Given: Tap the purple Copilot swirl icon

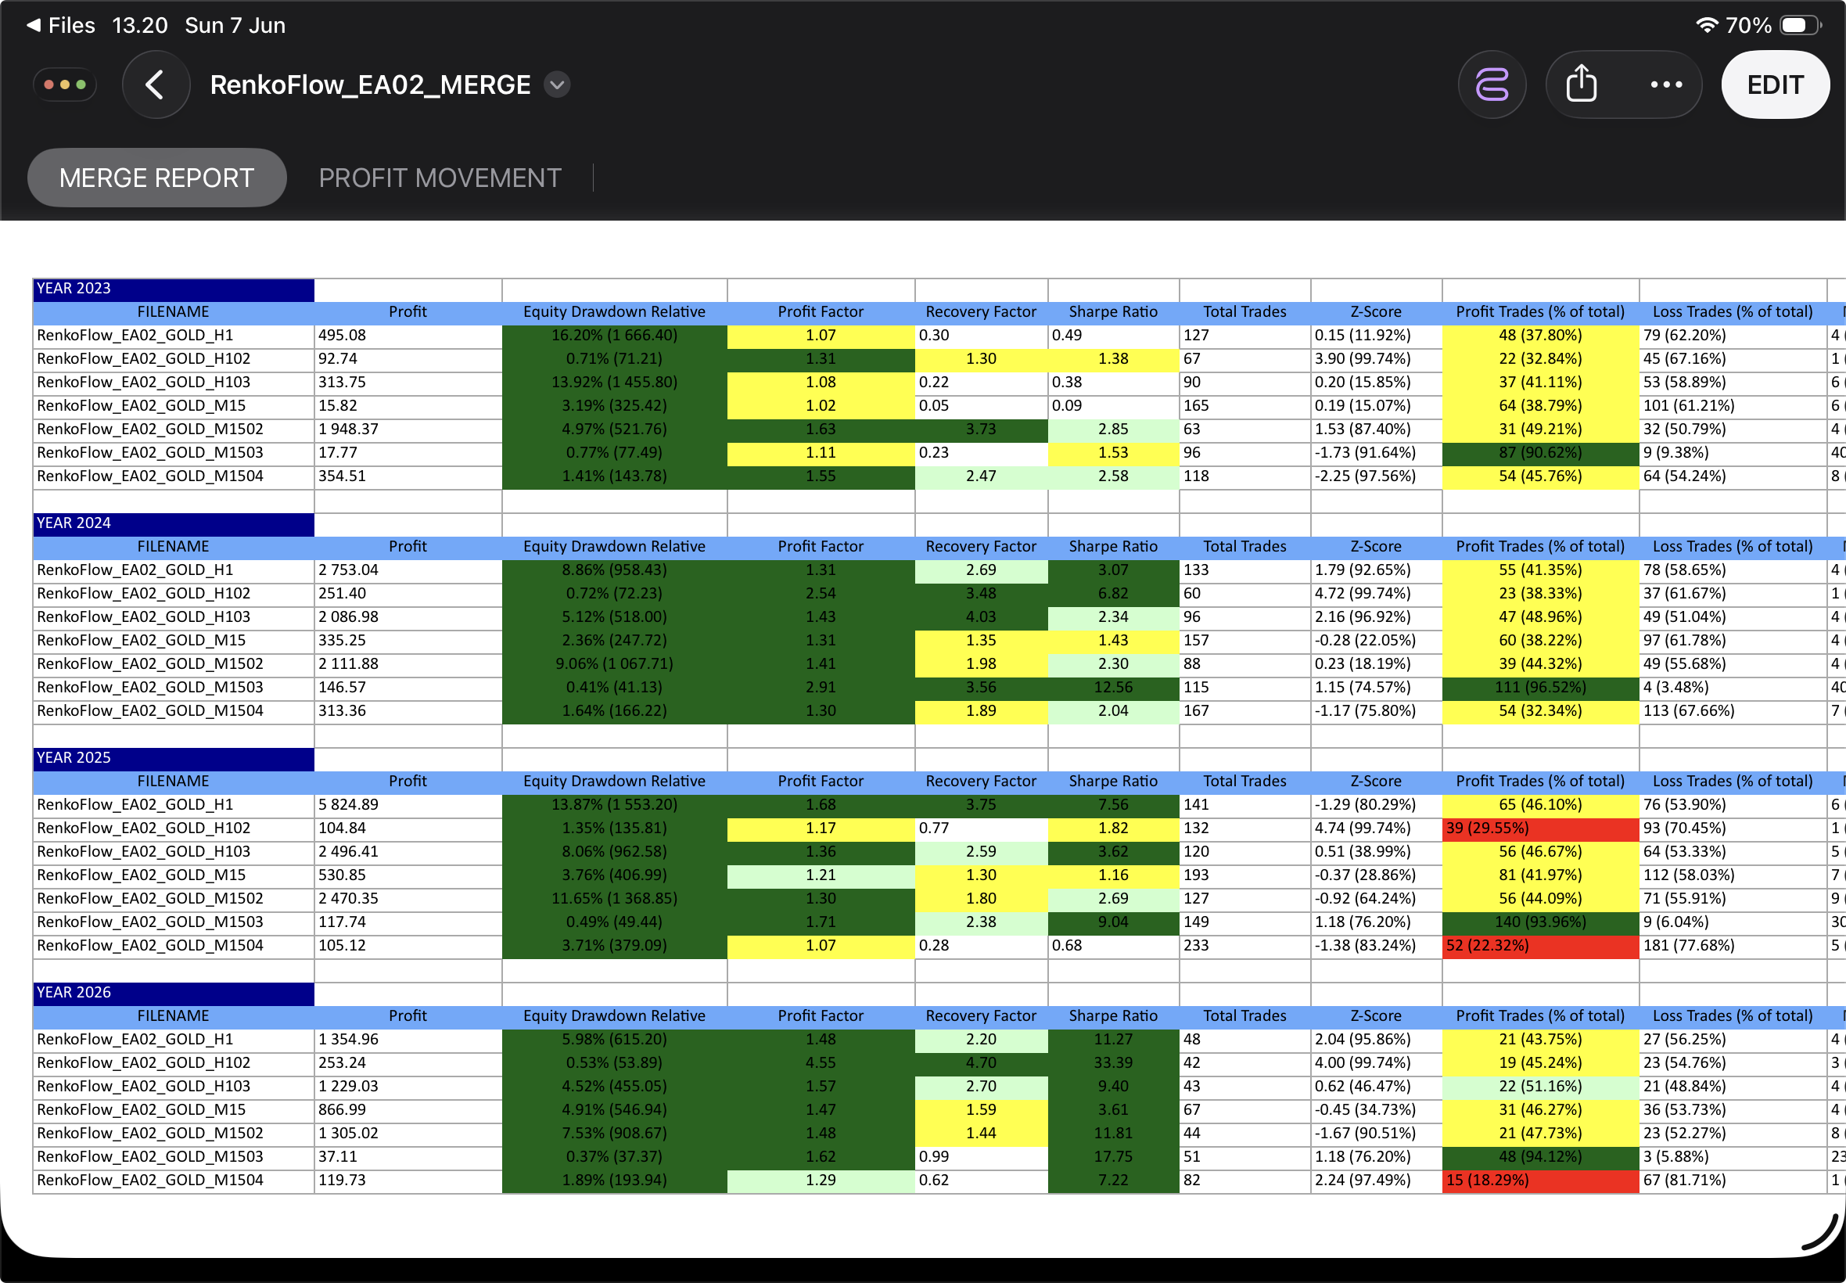Looking at the screenshot, I should pos(1492,84).
